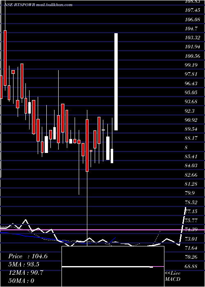Click the 90.92 price axis label
Image resolution: width=205 pixels, height=287 pixels.
[191, 120]
